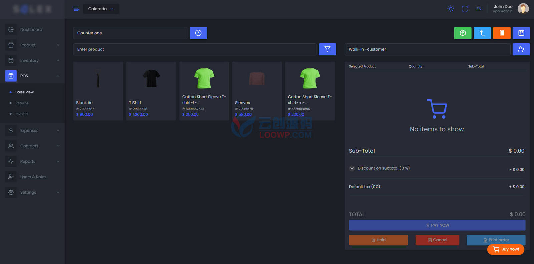Click the # 8091567543 product code
534x264 pixels.
click(193, 109)
